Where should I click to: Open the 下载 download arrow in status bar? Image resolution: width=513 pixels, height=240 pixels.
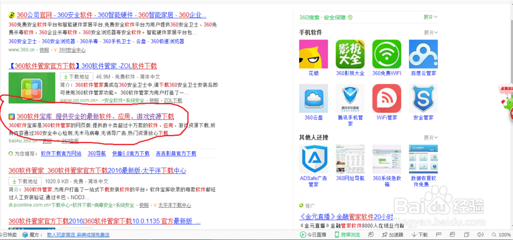pos(414,234)
